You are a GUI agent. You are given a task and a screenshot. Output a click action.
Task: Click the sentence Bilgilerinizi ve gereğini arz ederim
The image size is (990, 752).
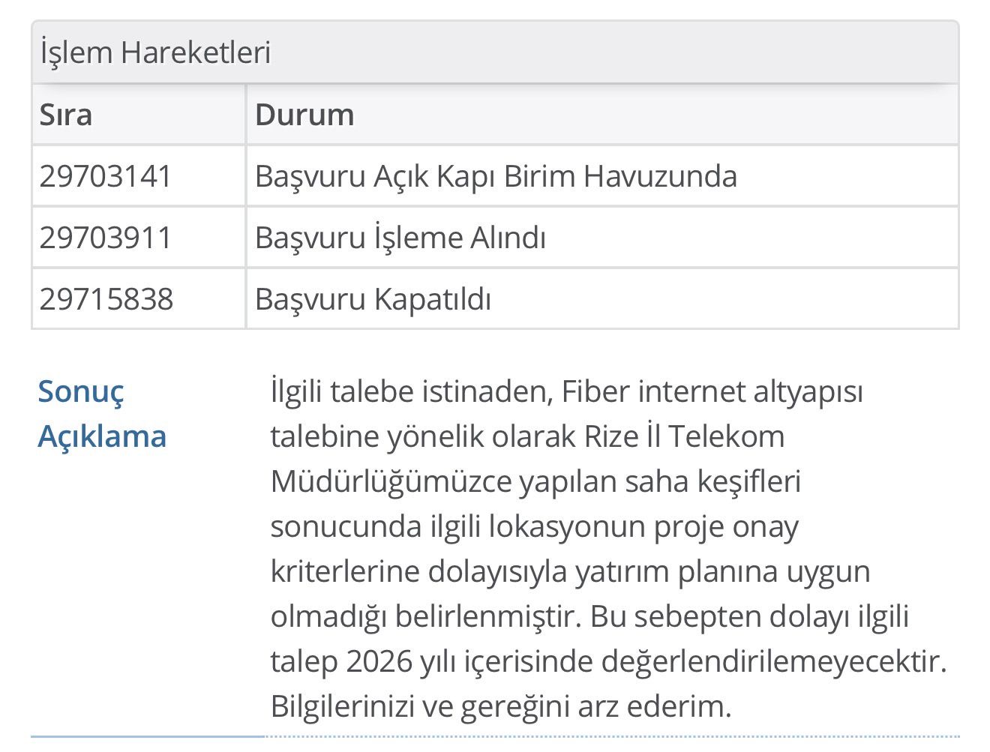pyautogui.click(x=500, y=706)
